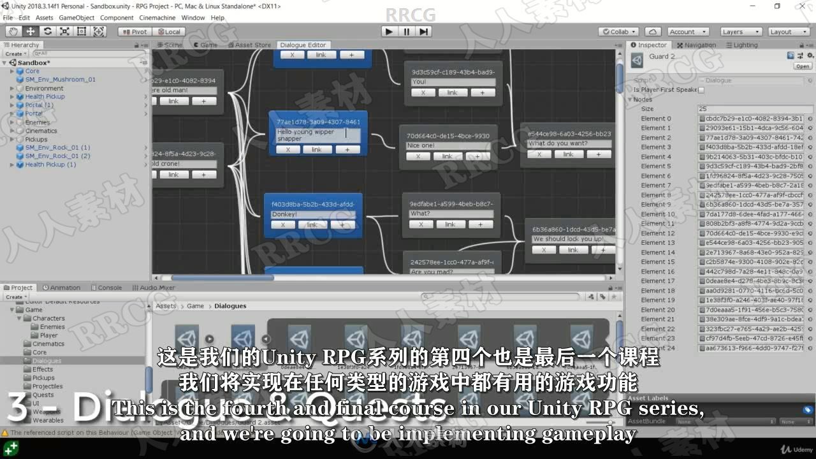Select the Move tool in the toolbar
The image size is (816, 459).
pos(31,31)
